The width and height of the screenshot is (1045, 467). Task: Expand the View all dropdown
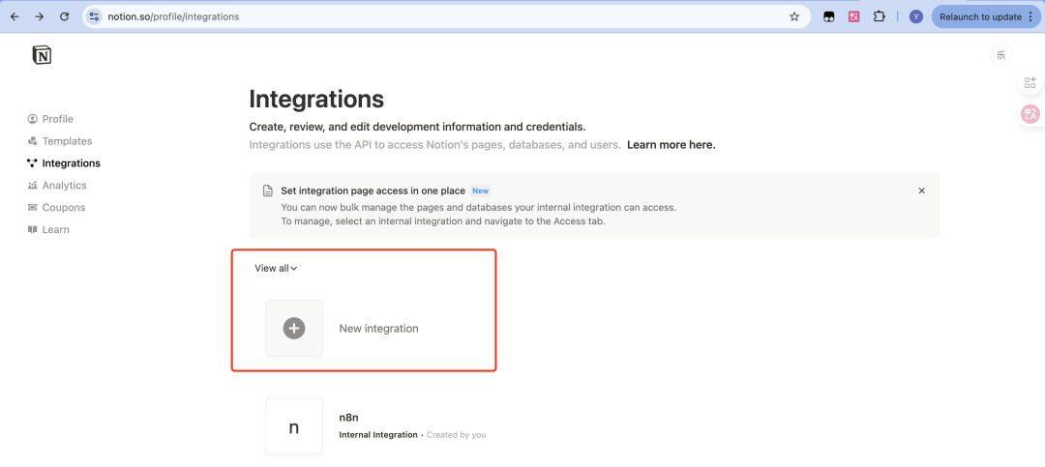pos(276,269)
